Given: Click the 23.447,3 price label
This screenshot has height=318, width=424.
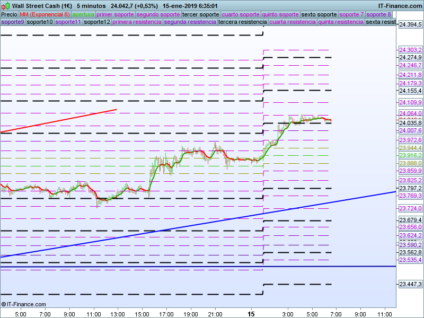Looking at the screenshot, I should [x=410, y=284].
